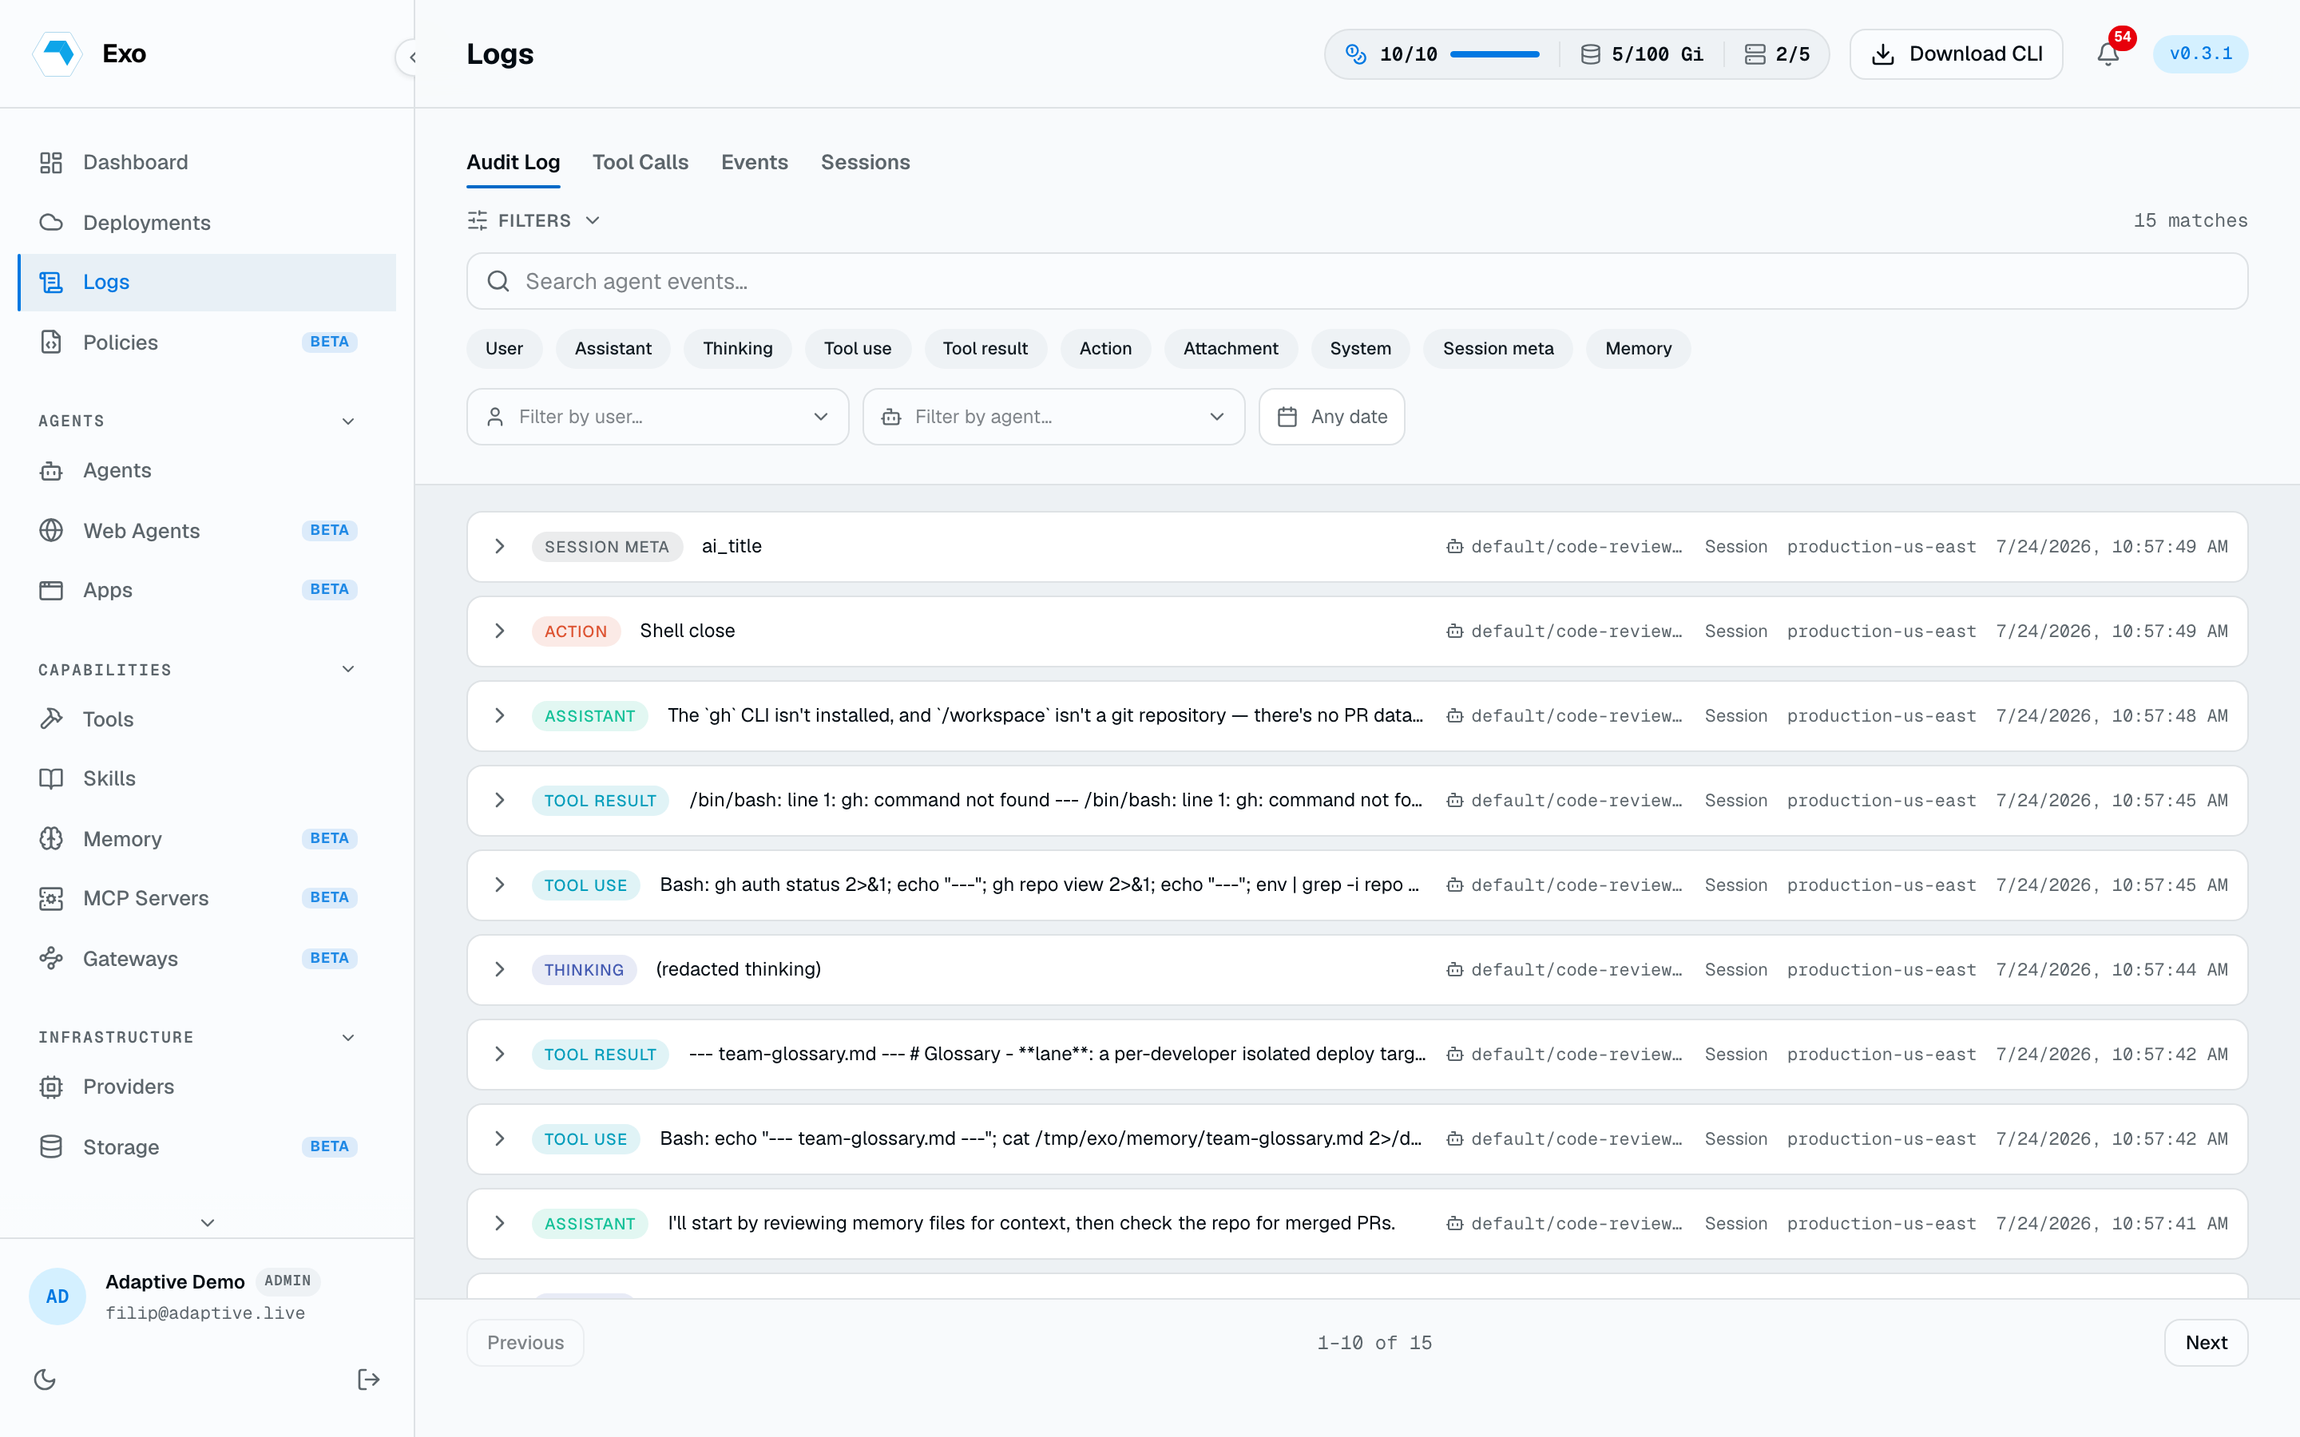Click the Providers chip icon
The width and height of the screenshot is (2300, 1437).
coord(51,1087)
